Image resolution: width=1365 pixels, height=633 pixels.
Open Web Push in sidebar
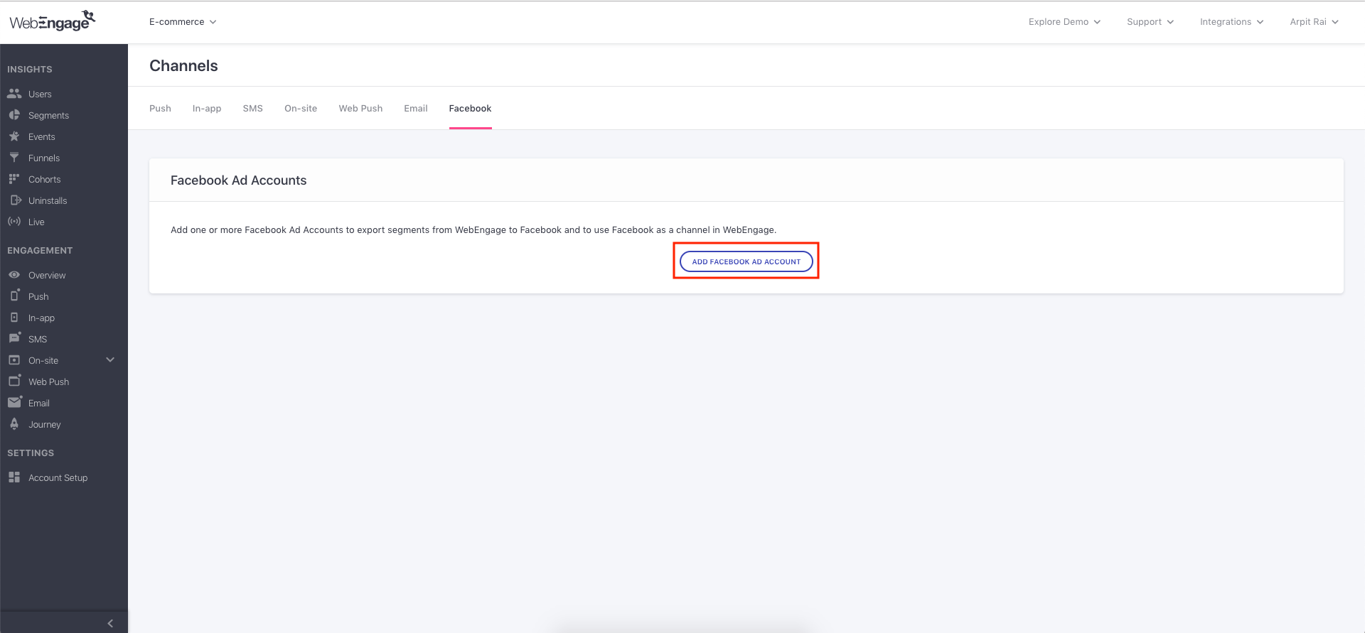[x=49, y=382]
